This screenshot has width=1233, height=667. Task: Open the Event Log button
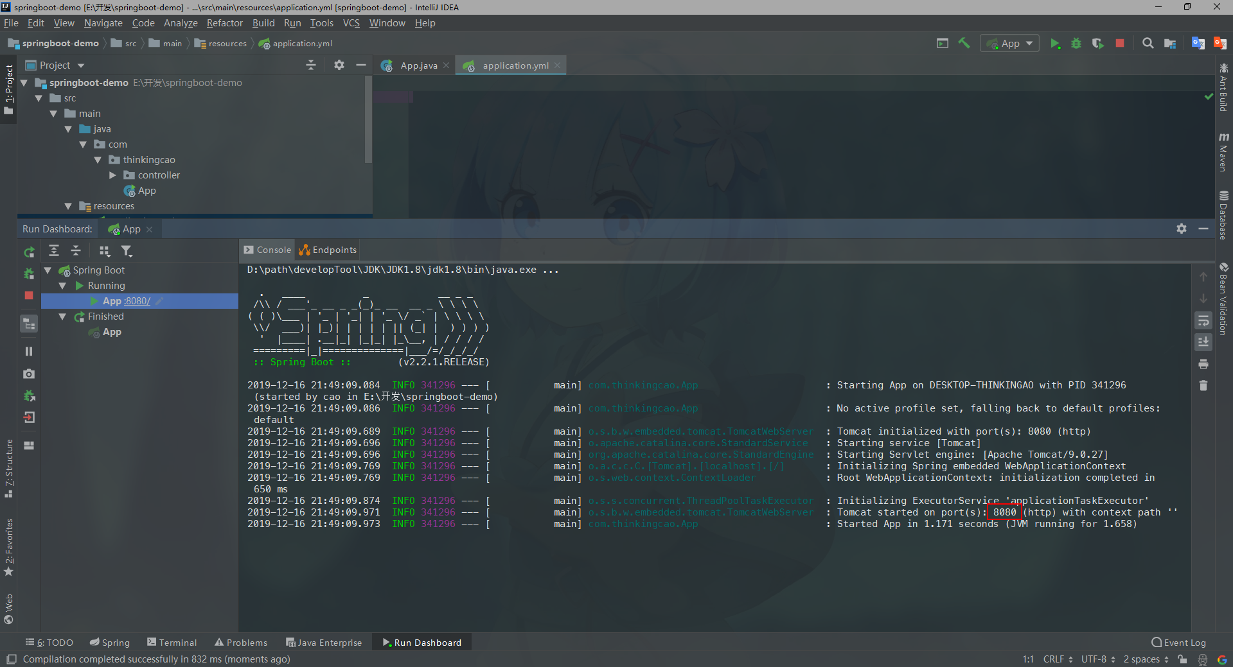point(1178,643)
